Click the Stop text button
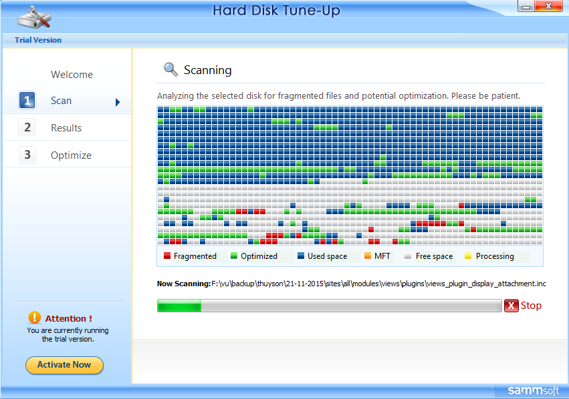 tap(532, 306)
